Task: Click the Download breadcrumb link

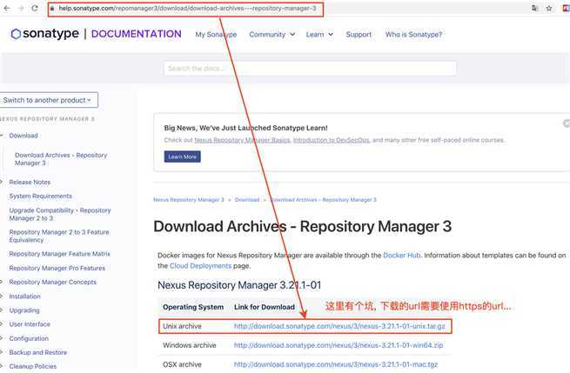Action: coord(247,200)
